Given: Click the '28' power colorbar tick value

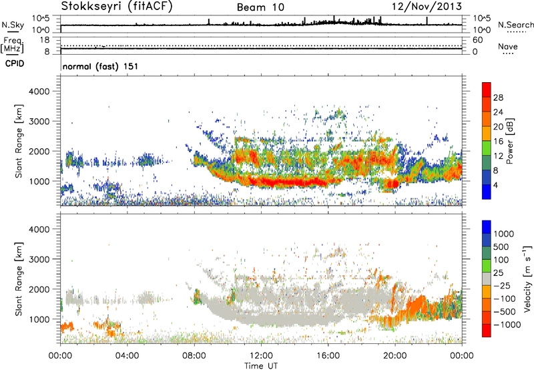Looking at the screenshot, I should pos(498,98).
